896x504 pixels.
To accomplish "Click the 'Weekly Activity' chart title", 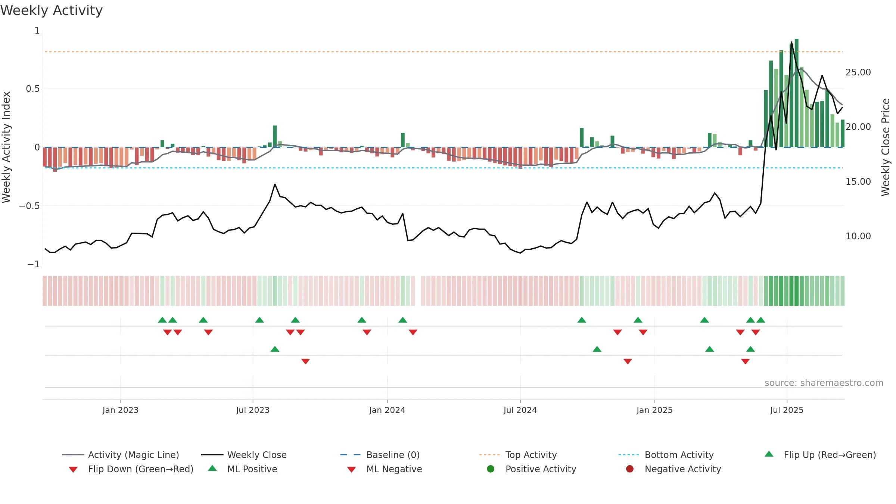I will 52,10.
